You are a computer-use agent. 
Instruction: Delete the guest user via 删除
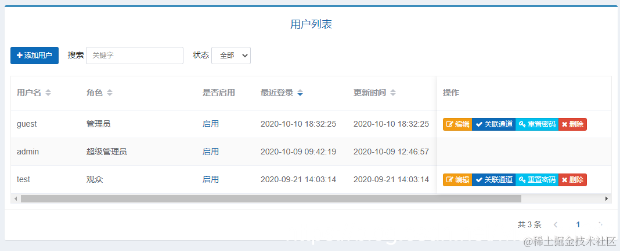click(572, 124)
